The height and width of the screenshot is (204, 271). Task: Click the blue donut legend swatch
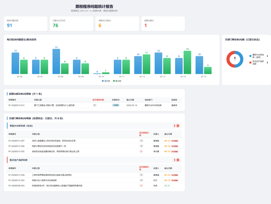click(250, 56)
